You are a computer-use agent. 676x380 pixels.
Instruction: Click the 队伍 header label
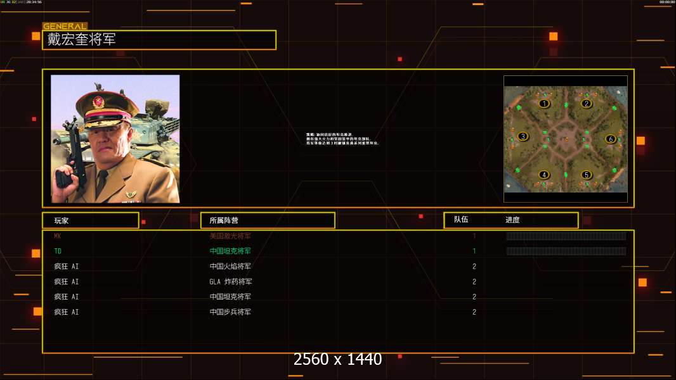click(x=461, y=220)
